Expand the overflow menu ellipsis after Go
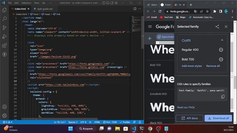The image size is (237, 133). tap(50, 3)
